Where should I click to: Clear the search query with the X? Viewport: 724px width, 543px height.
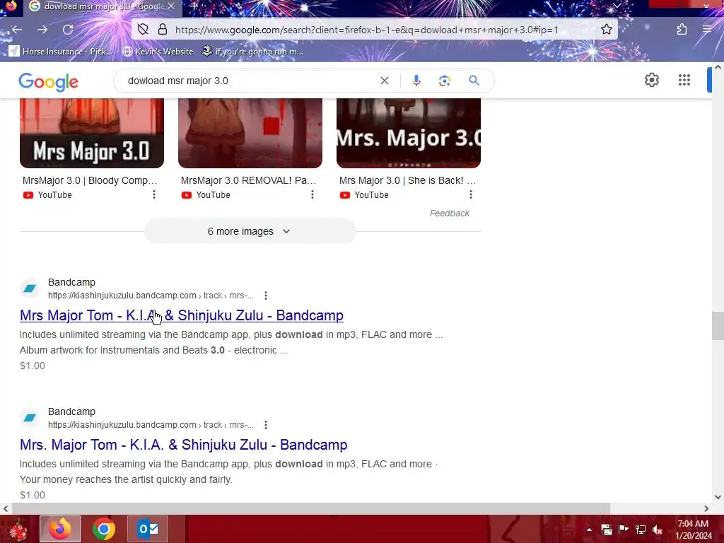[x=384, y=81]
